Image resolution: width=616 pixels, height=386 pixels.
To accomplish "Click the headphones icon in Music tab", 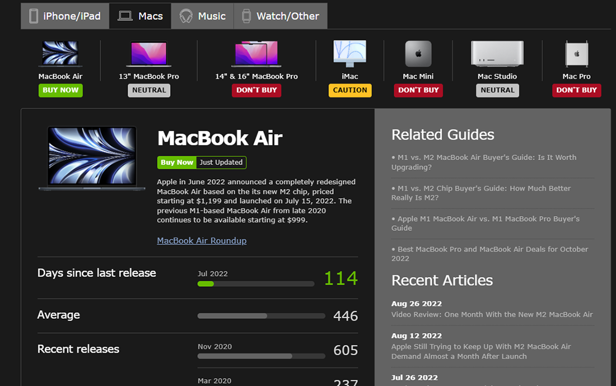I will click(x=186, y=16).
